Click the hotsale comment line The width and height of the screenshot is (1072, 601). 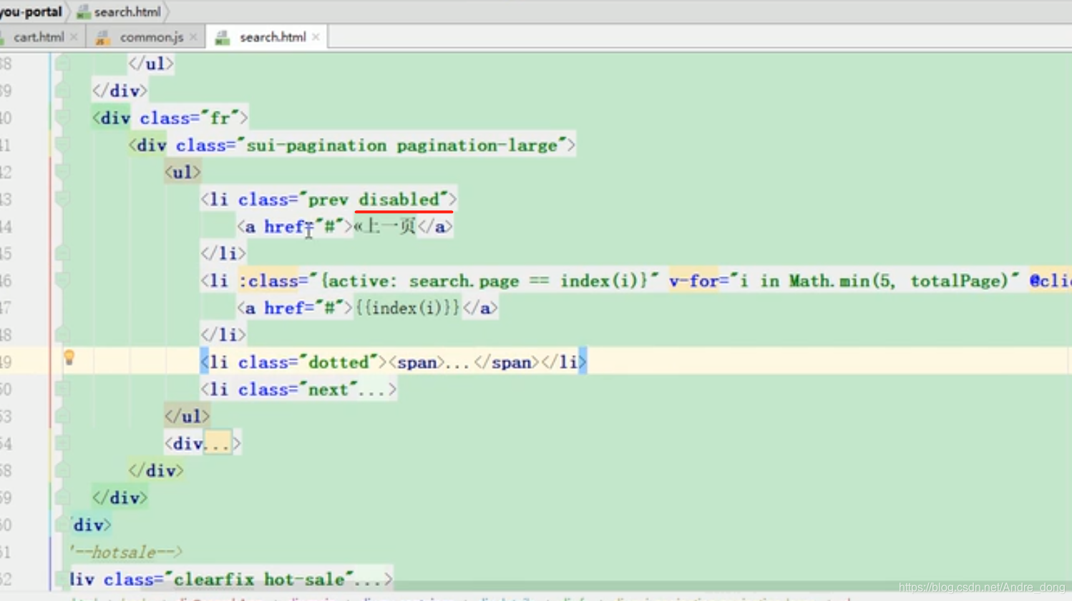(126, 552)
